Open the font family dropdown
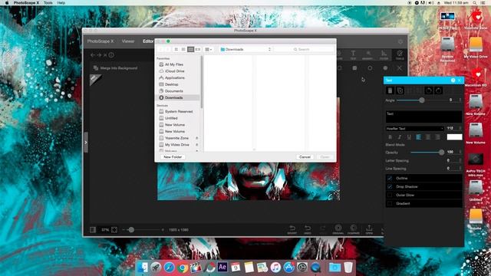 click(415, 129)
